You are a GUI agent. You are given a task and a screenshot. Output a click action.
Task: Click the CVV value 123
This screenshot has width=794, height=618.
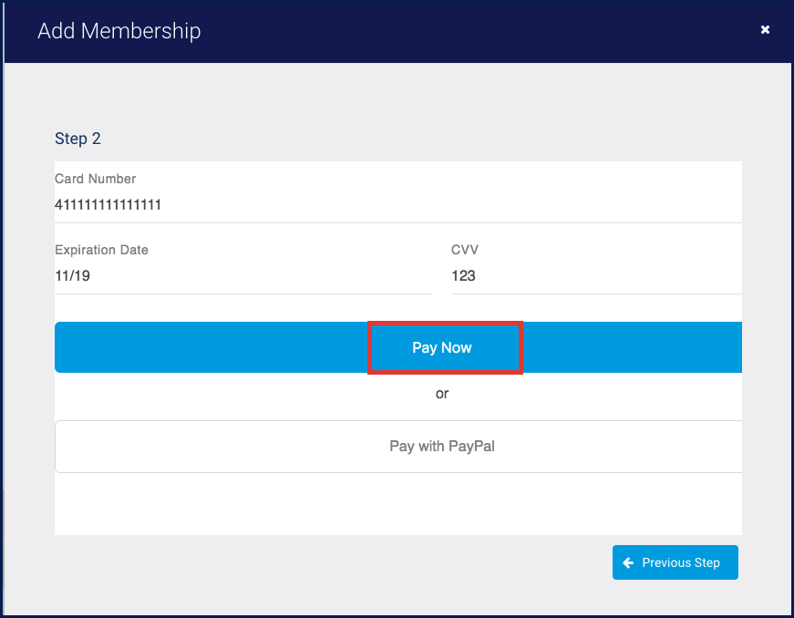click(x=463, y=276)
